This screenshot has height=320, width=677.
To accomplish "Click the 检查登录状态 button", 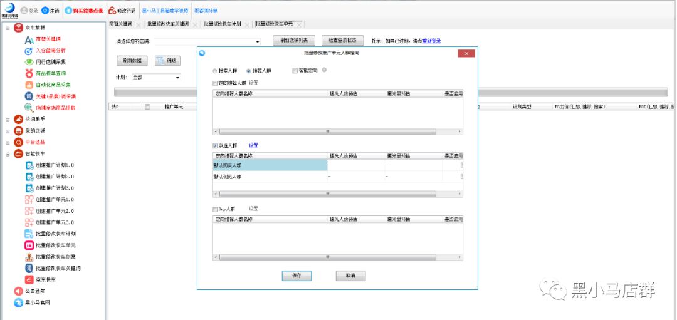I will pos(343,41).
